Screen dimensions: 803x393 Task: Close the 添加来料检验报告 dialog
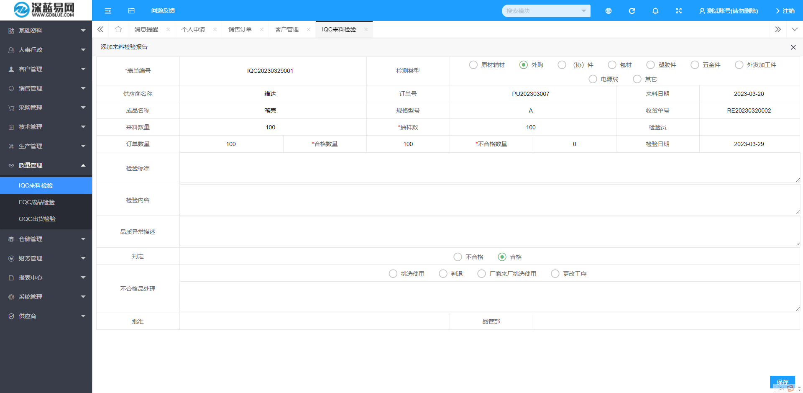pos(793,47)
